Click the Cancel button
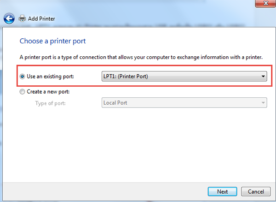This screenshot has width=276, height=202. tap(256, 191)
